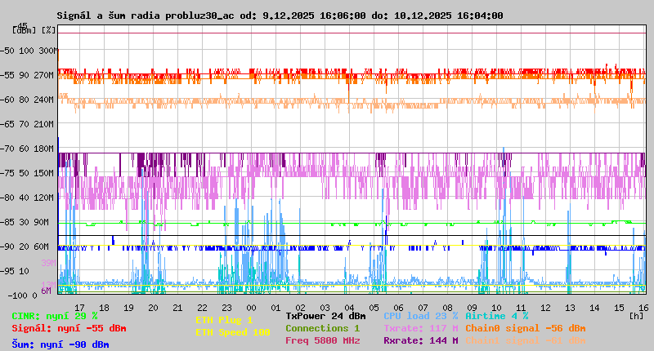The width and height of the screenshot is (654, 351).
Task: Click the CINR legend label
Action: 55,315
